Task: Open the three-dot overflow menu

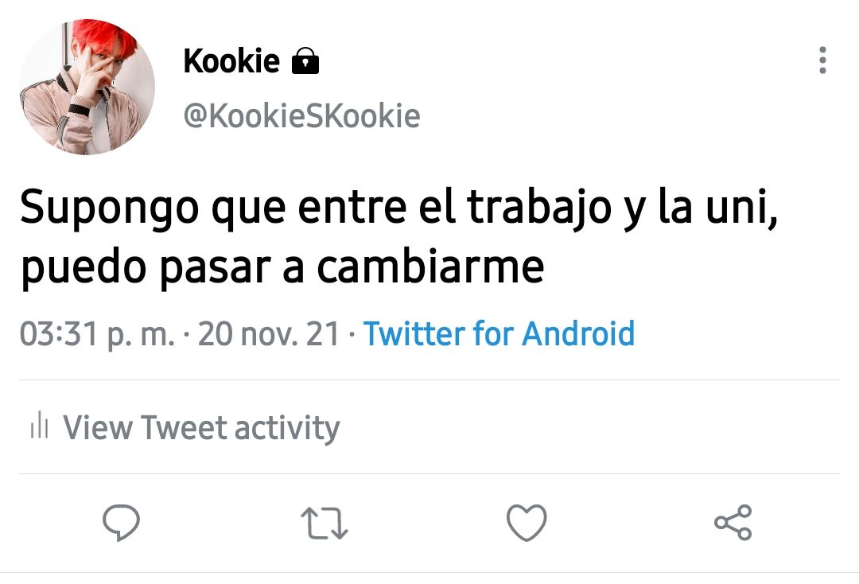Action: tap(822, 60)
